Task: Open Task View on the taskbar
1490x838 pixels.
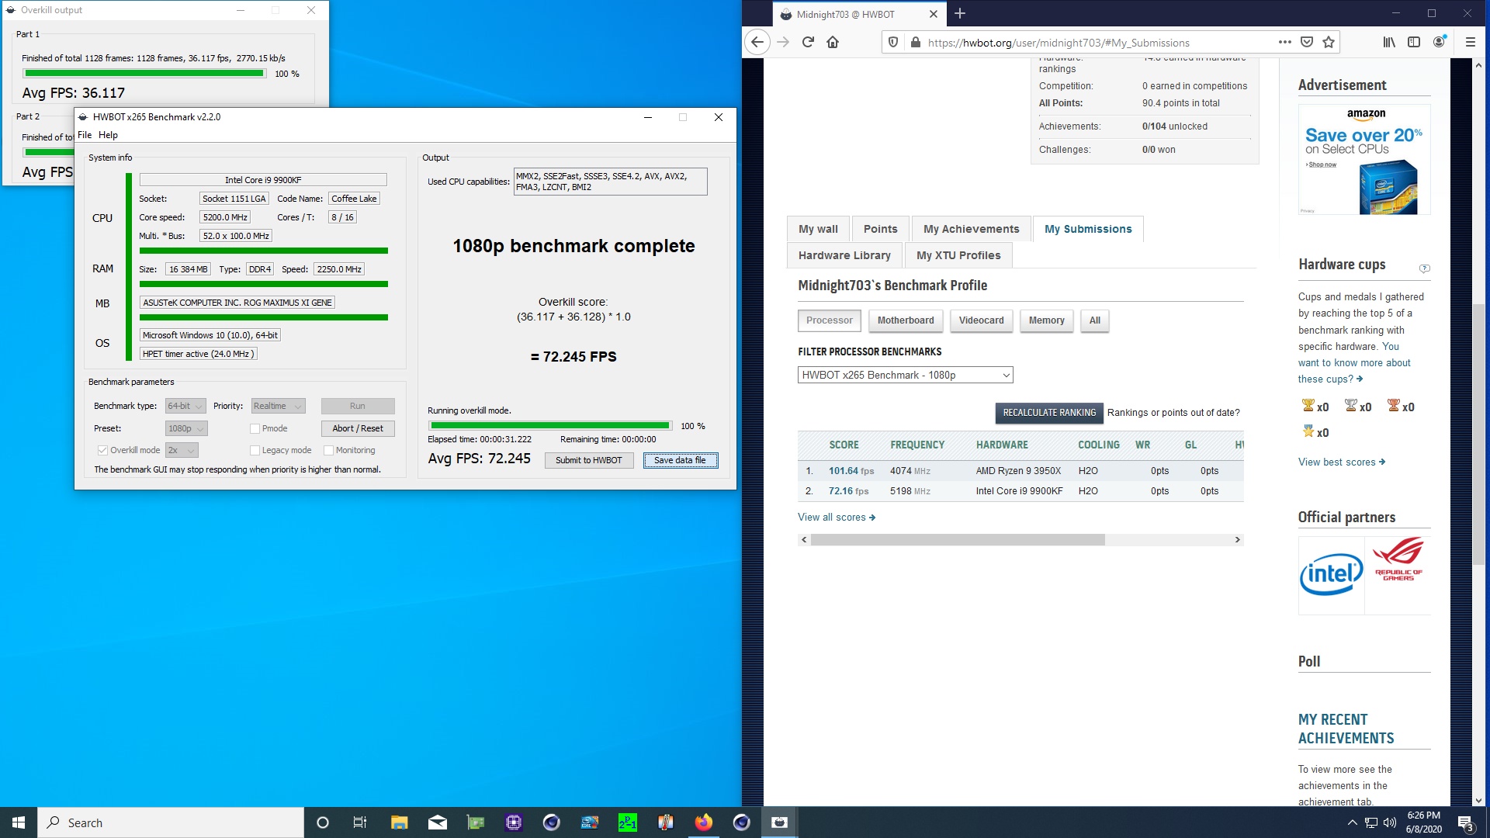Action: coord(360,822)
